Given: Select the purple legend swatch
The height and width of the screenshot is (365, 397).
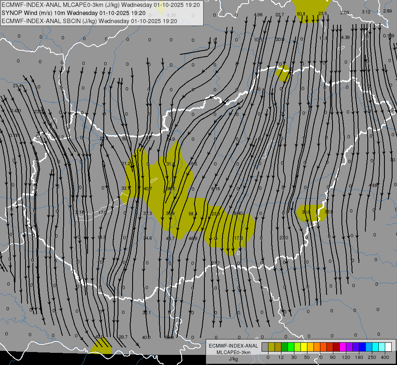Looking at the screenshot, I should click(x=350, y=347).
